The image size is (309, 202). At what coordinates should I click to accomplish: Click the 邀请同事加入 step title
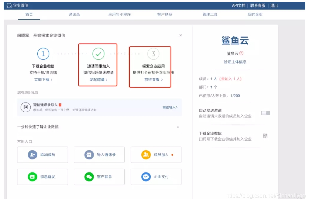coord(98,66)
